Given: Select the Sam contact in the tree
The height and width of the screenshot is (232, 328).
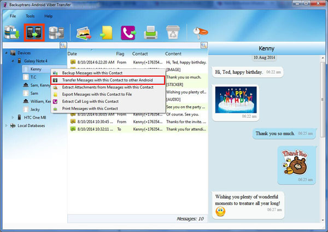Looking at the screenshot, I should click(34, 93).
